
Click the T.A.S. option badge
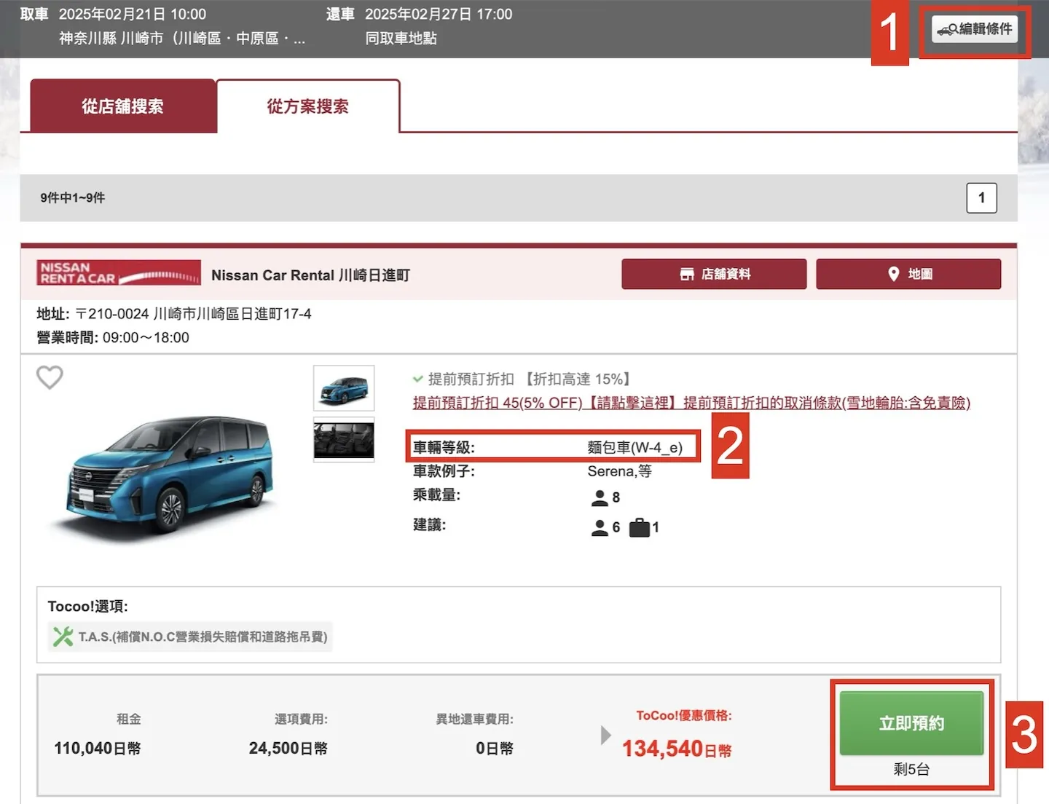190,636
